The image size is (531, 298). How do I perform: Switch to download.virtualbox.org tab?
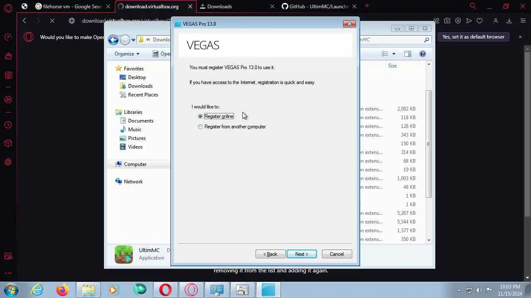154,6
